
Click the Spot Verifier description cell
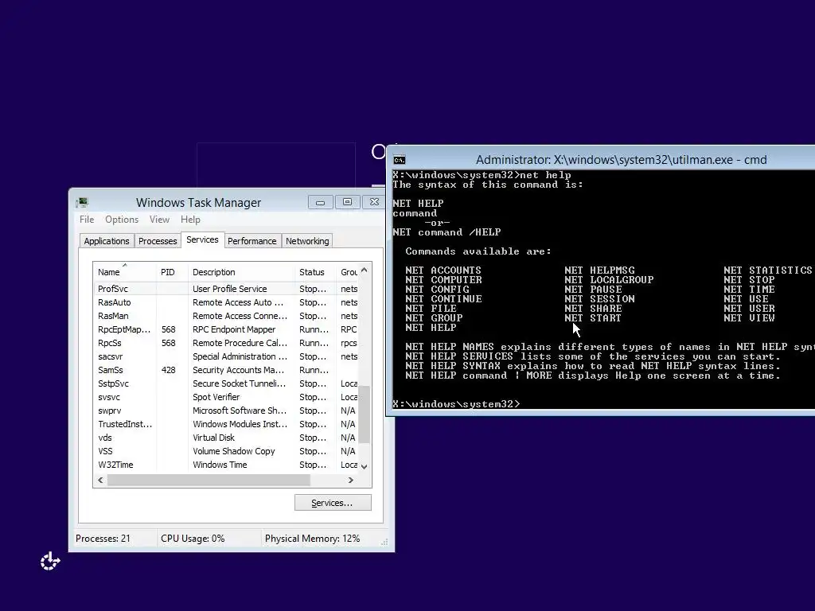point(216,397)
